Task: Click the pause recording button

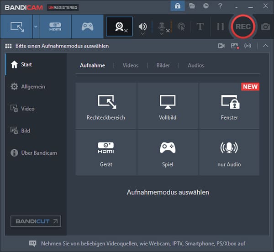Action: coord(220,27)
